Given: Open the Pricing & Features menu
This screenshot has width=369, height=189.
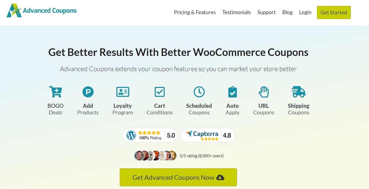Looking at the screenshot, I should 195,12.
